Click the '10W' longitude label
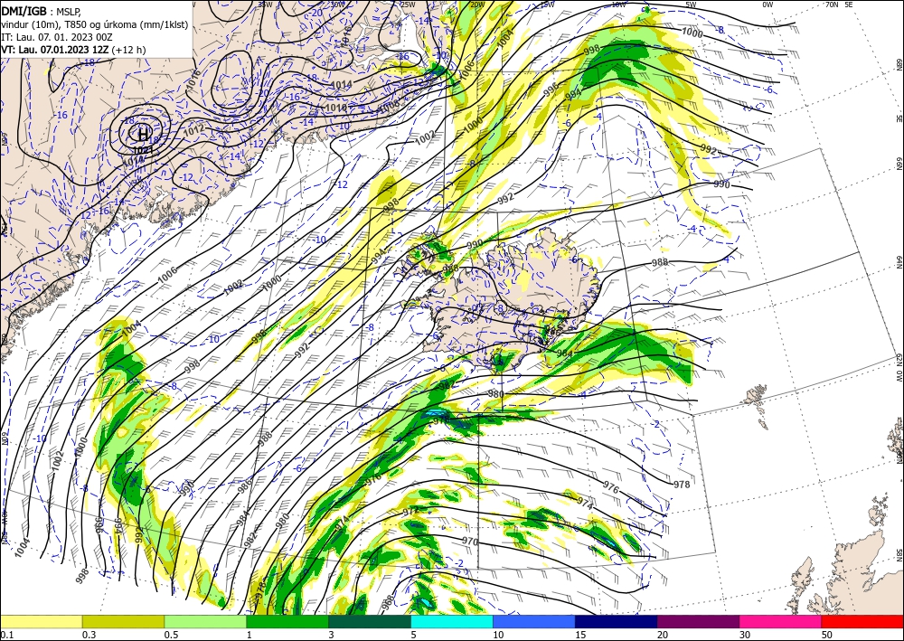The image size is (904, 641). [x=618, y=5]
